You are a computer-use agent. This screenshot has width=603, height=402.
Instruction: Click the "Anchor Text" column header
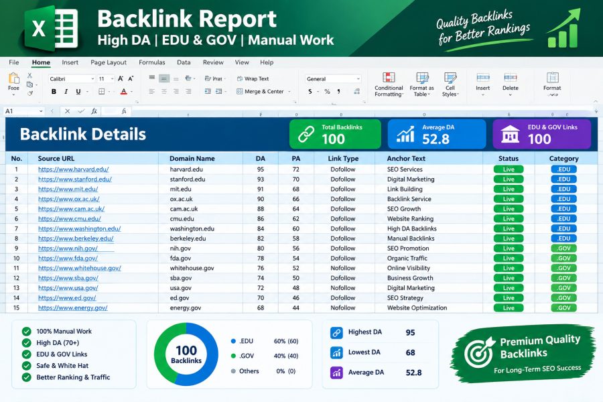406,159
